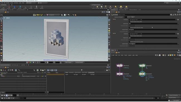The image size is (181, 102).
Task: Click primitive selector arrow for second Primitives field
Action: click(178, 34)
